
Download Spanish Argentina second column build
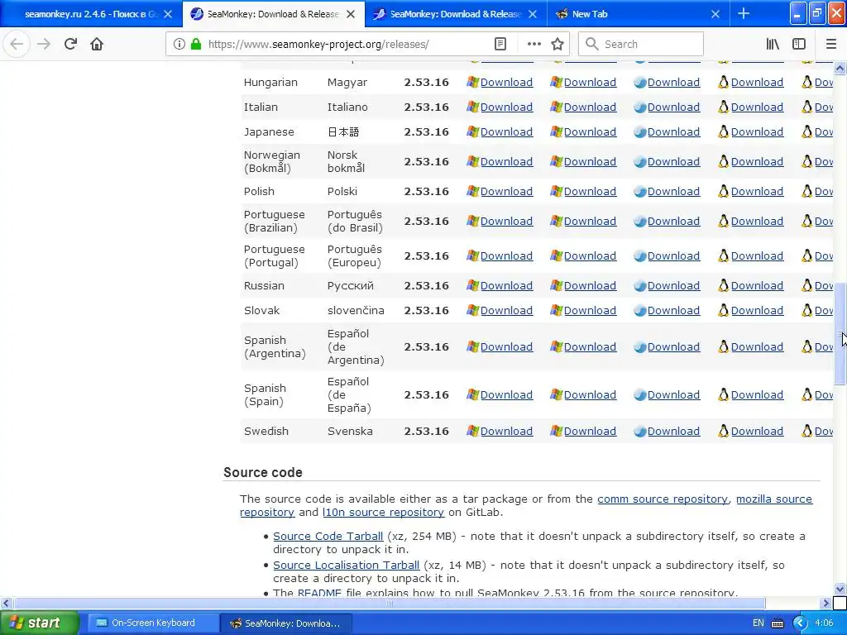point(590,346)
